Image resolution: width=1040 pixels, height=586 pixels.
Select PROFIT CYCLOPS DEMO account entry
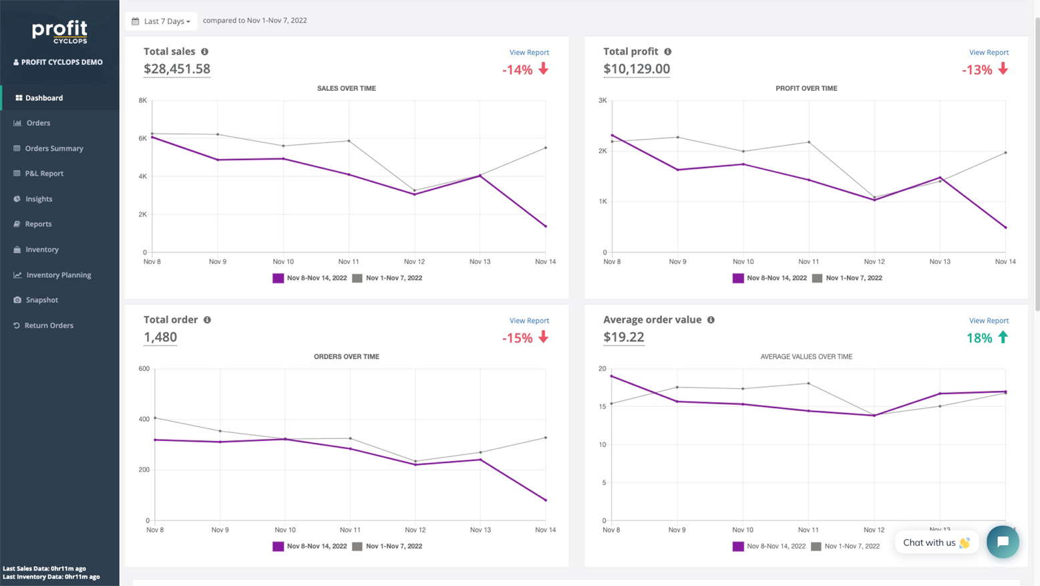coord(59,61)
